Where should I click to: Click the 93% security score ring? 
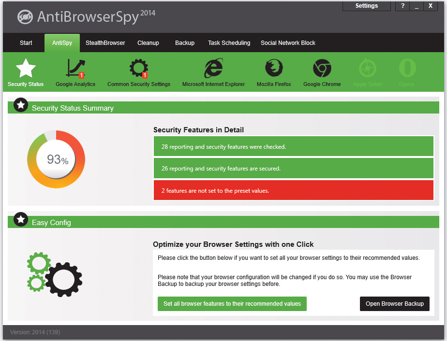tap(56, 159)
